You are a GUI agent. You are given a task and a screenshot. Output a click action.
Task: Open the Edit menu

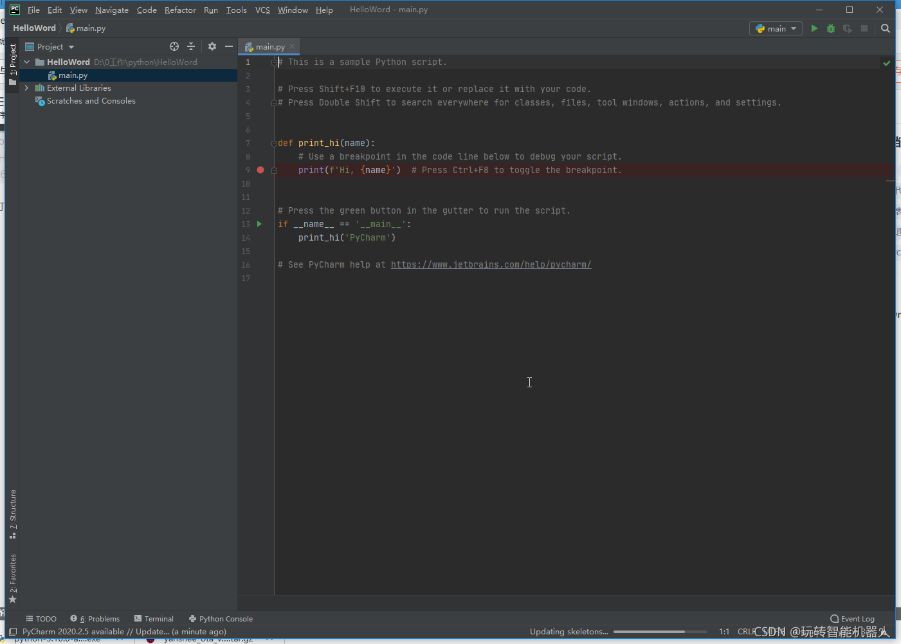pyautogui.click(x=55, y=10)
